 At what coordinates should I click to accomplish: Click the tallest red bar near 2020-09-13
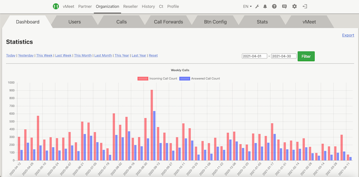coord(152,125)
